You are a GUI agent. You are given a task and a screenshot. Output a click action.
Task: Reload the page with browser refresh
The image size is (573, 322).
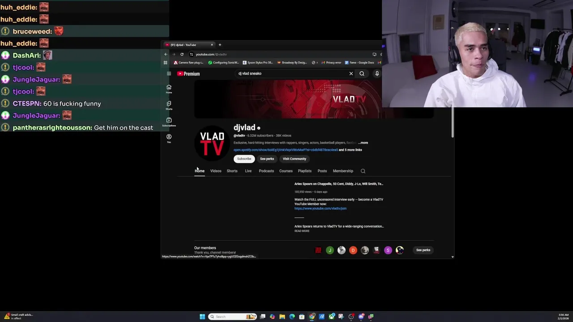pyautogui.click(x=182, y=54)
